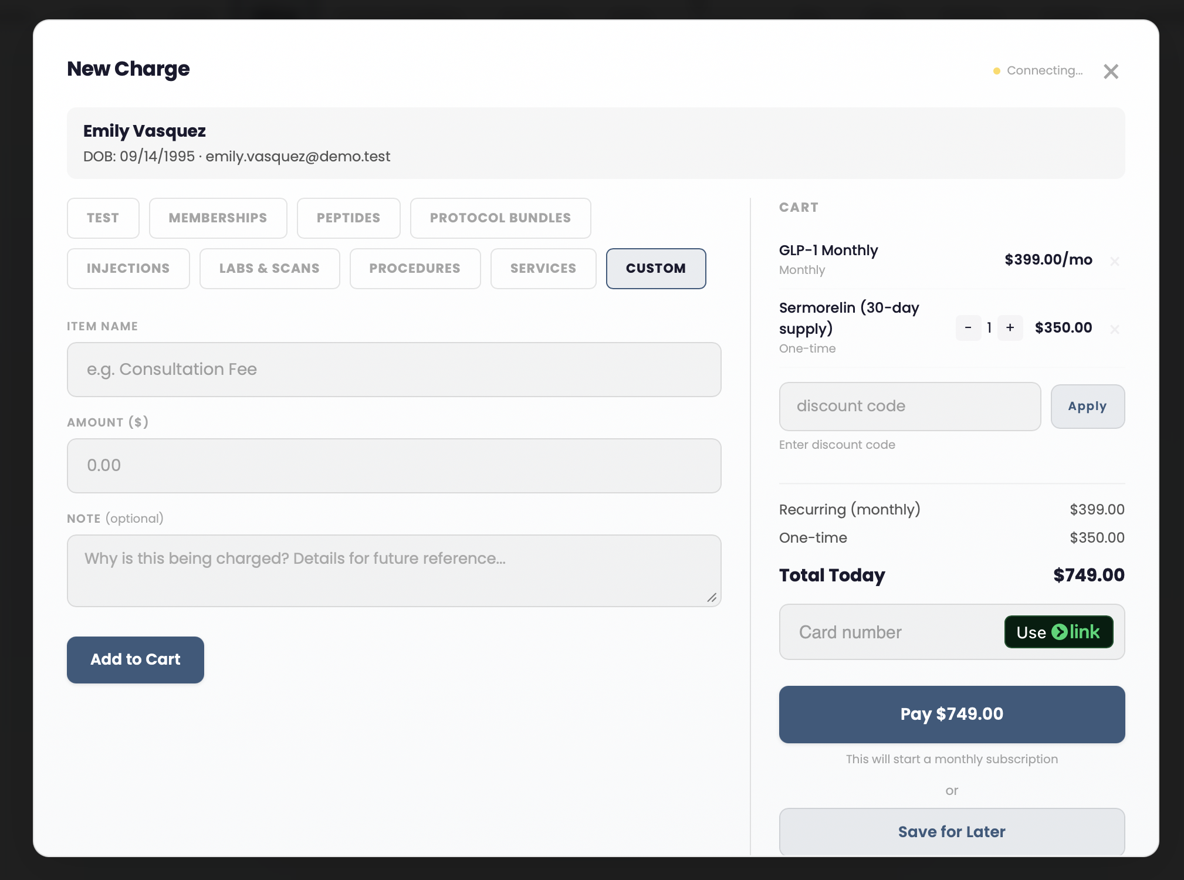
Task: Click the yellow Connecting status dot
Action: tap(996, 70)
